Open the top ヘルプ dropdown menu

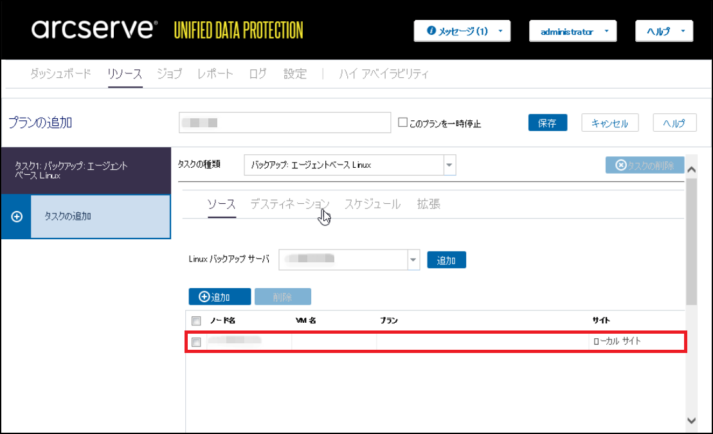[664, 31]
